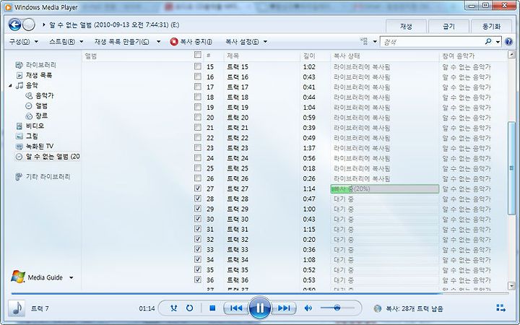
Task: Open the search options dropdown arrow
Action: click(498, 42)
